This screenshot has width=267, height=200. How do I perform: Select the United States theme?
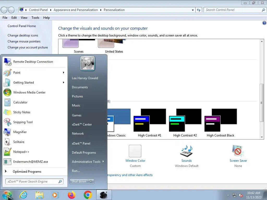click(x=114, y=46)
